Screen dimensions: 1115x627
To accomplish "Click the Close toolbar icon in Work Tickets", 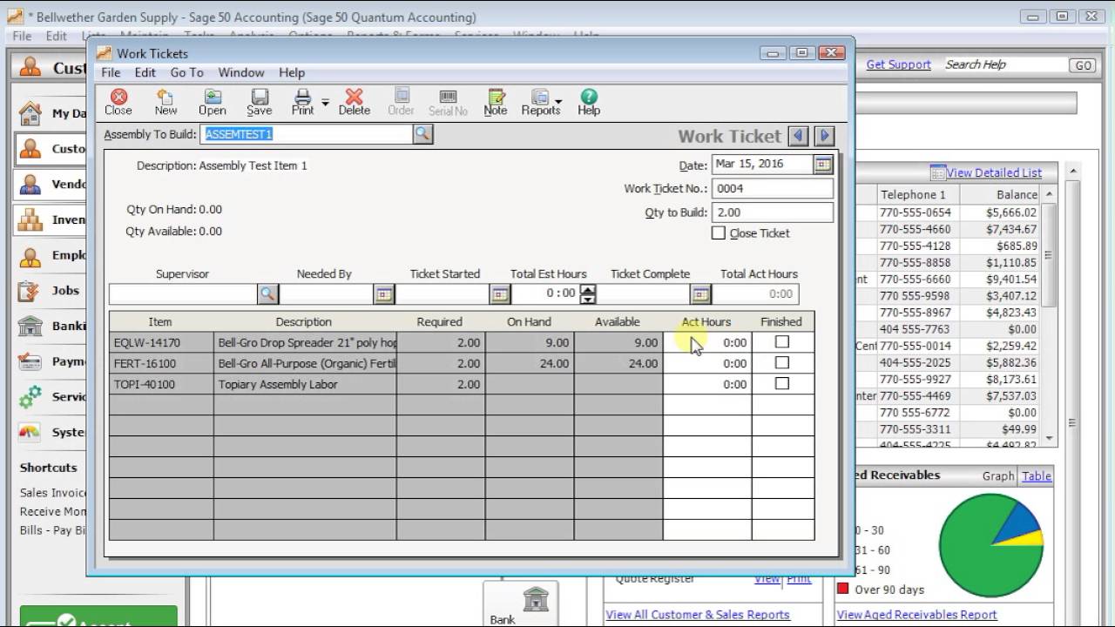I will click(118, 102).
